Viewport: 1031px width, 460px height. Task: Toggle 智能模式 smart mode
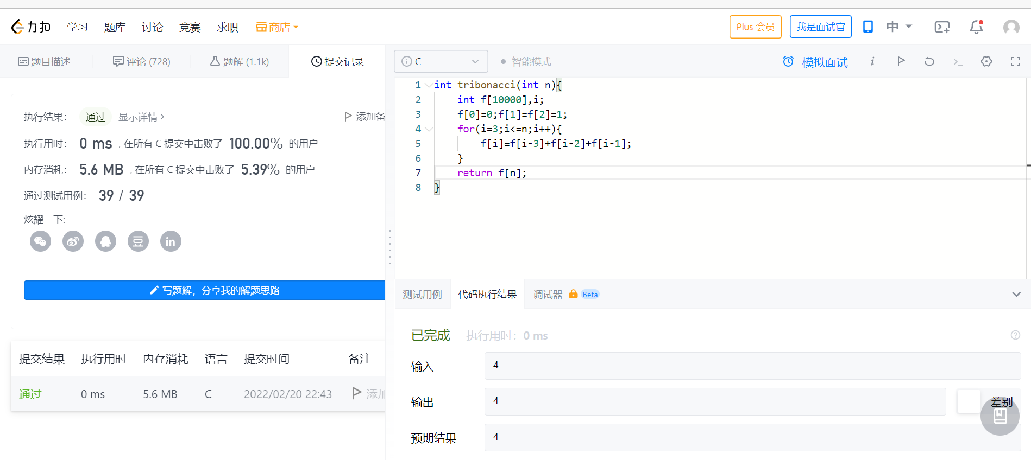[525, 62]
